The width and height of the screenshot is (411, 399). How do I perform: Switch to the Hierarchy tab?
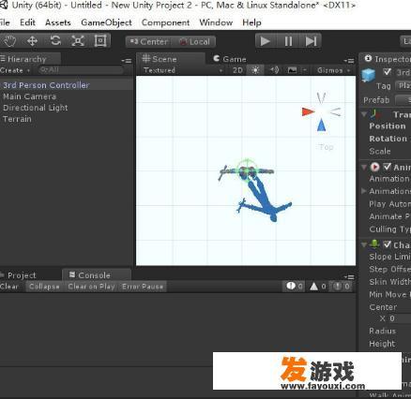click(x=30, y=59)
